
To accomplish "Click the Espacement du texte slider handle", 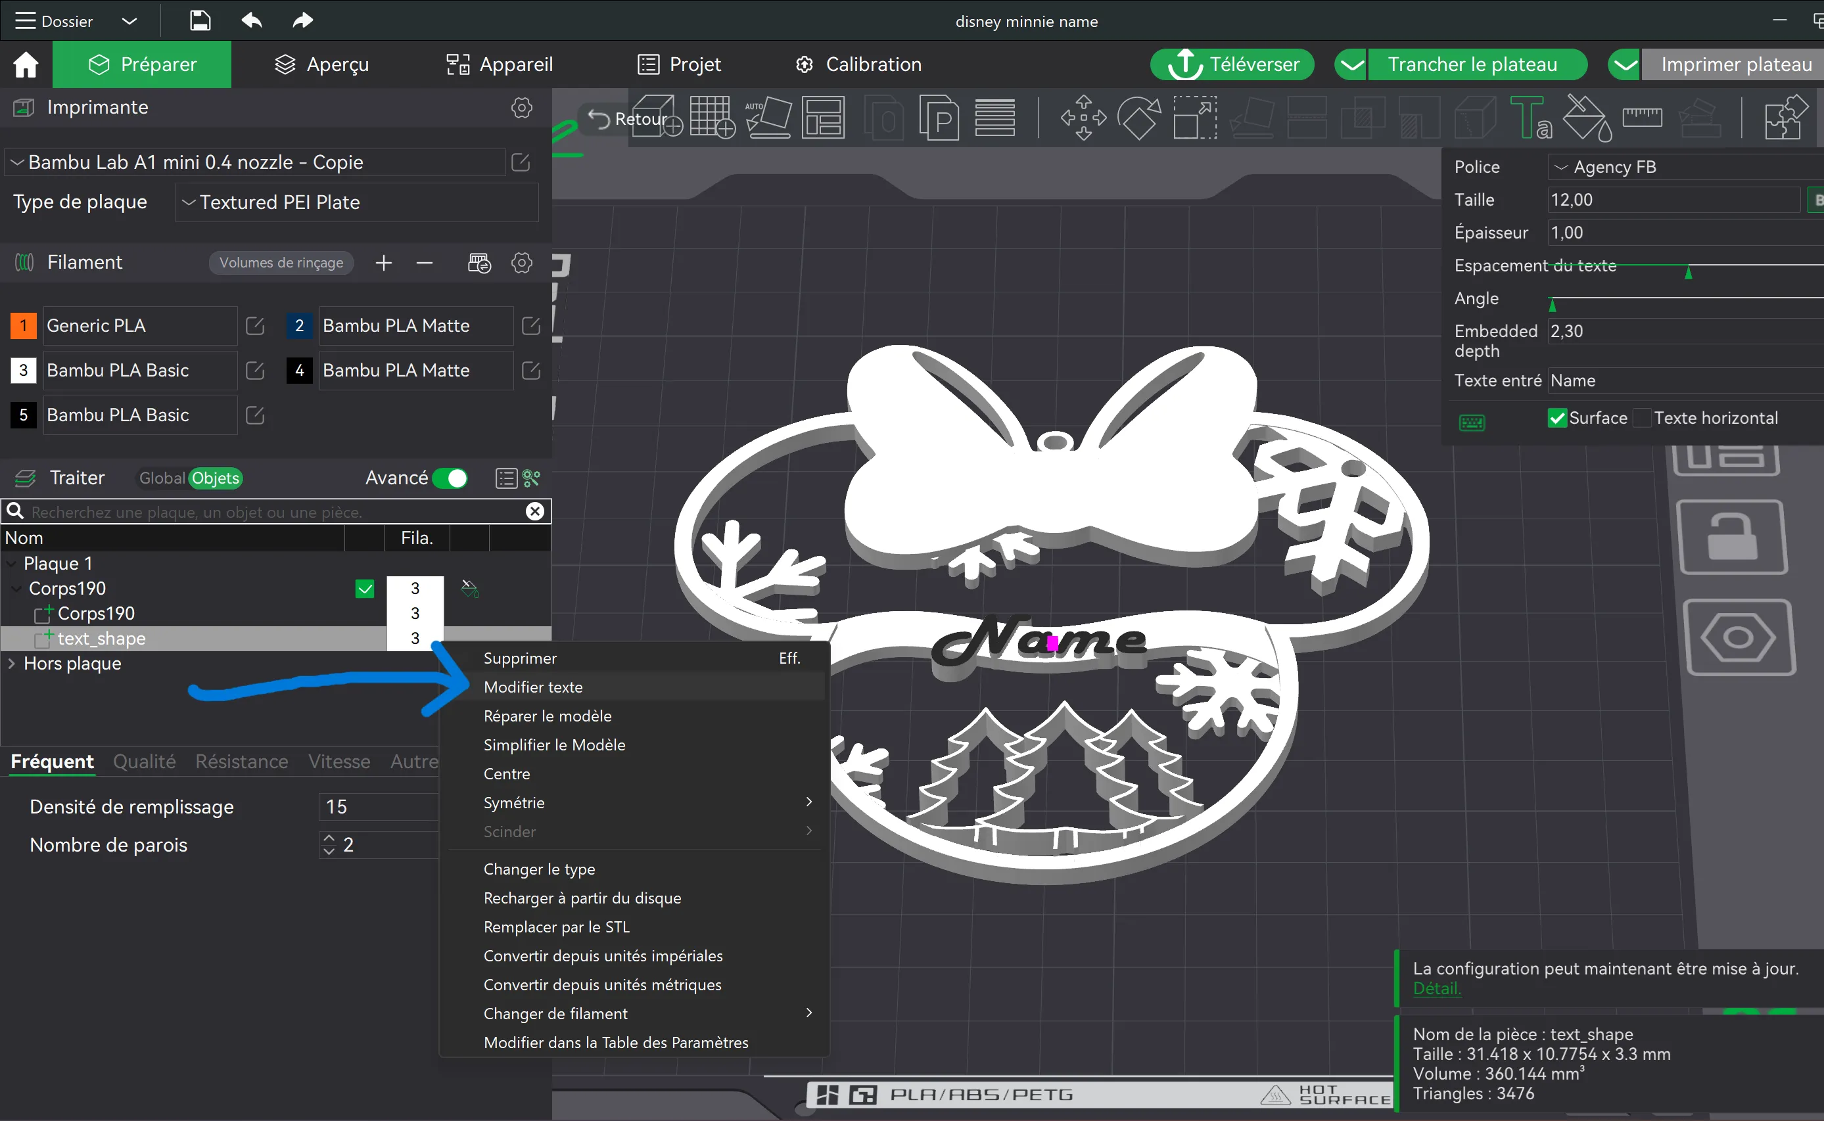I will click(1689, 273).
